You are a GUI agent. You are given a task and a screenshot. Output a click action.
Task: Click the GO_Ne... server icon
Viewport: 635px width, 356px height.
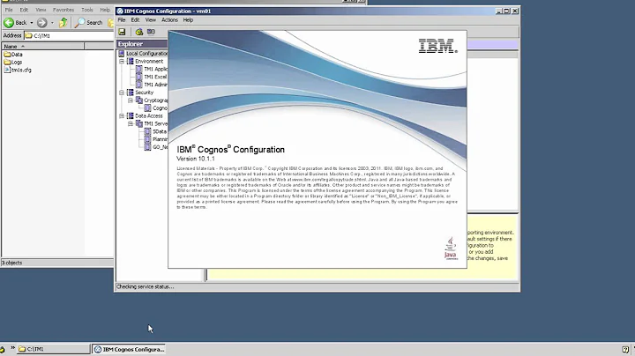(x=148, y=146)
